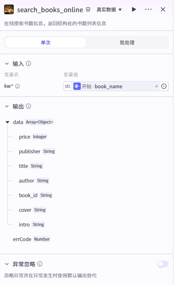Collapse the 异常忽略 section chevron
Image resolution: width=174 pixels, height=285 pixels.
click(x=7, y=264)
